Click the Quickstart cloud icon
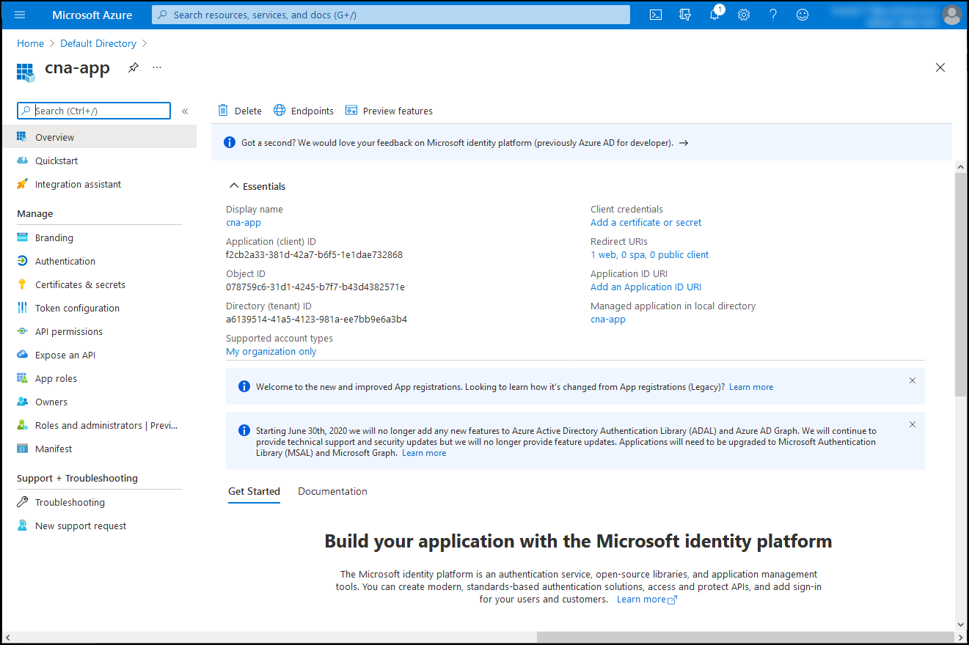969x645 pixels. point(22,161)
